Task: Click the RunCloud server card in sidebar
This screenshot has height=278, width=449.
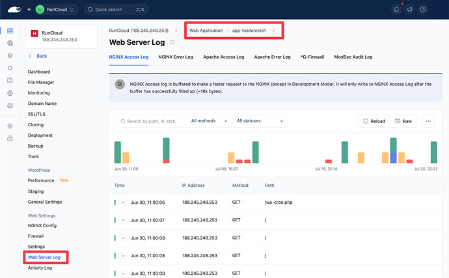Action: [x=61, y=36]
